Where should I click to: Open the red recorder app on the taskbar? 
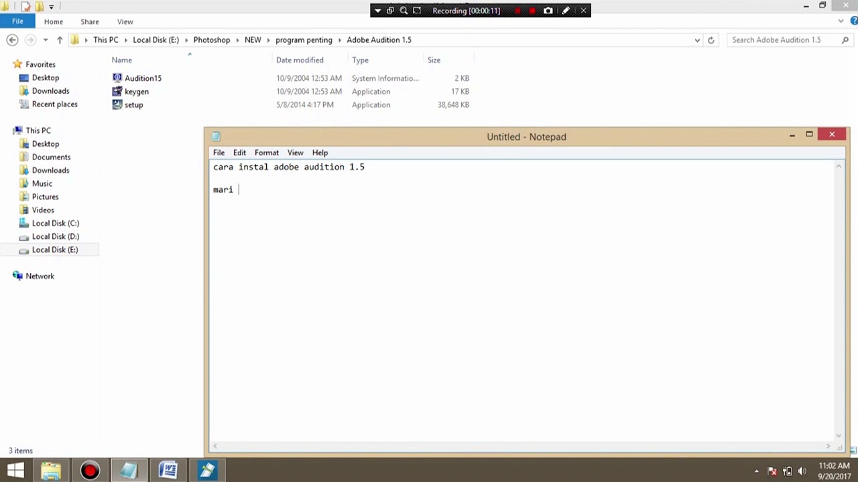click(90, 471)
